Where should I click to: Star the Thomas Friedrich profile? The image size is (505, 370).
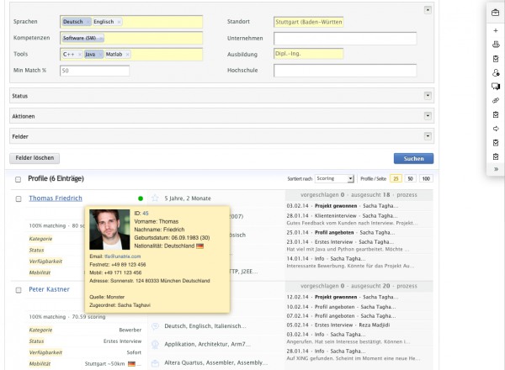[155, 198]
